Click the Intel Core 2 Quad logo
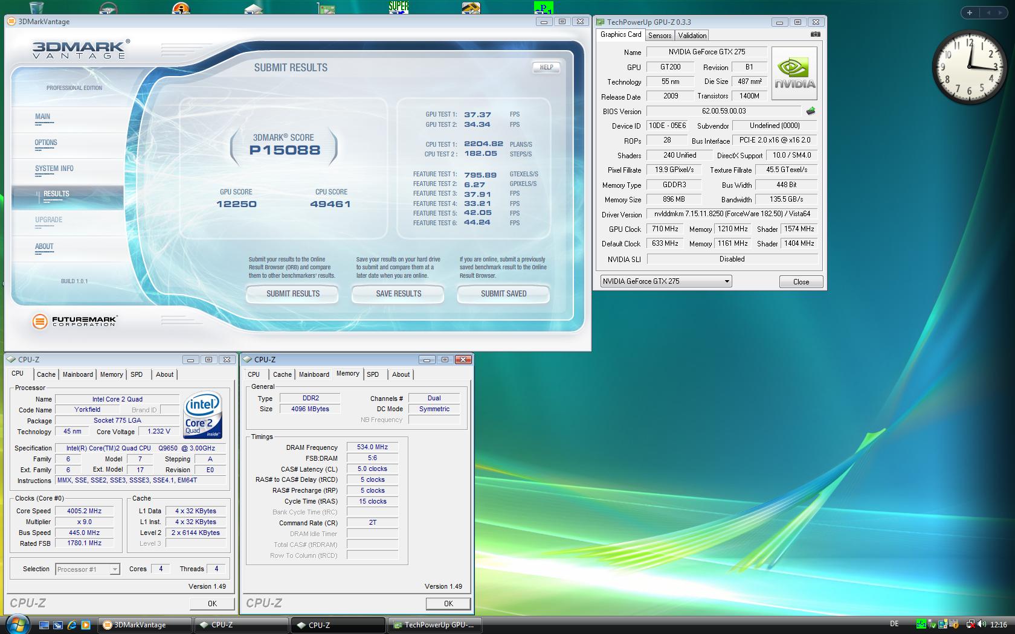 coord(203,415)
